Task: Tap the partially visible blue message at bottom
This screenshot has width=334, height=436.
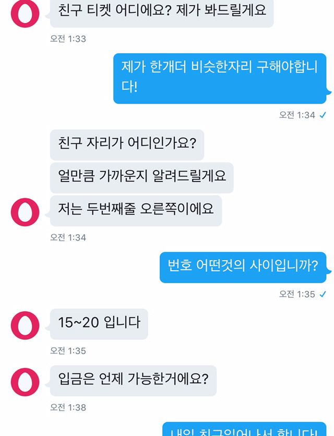Action: 244,429
